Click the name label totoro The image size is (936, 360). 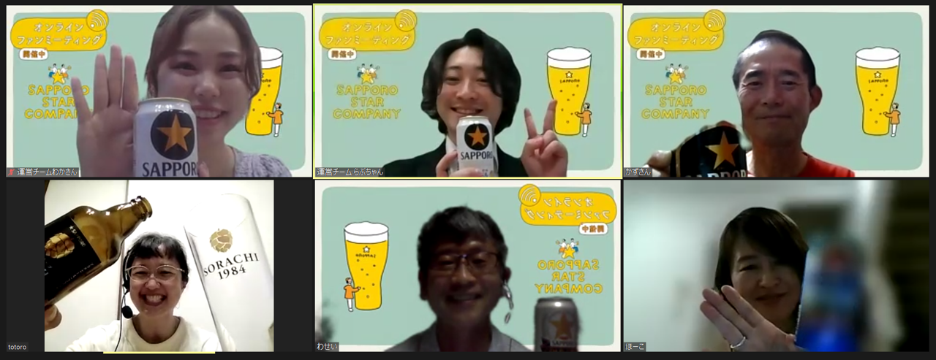pos(18,347)
